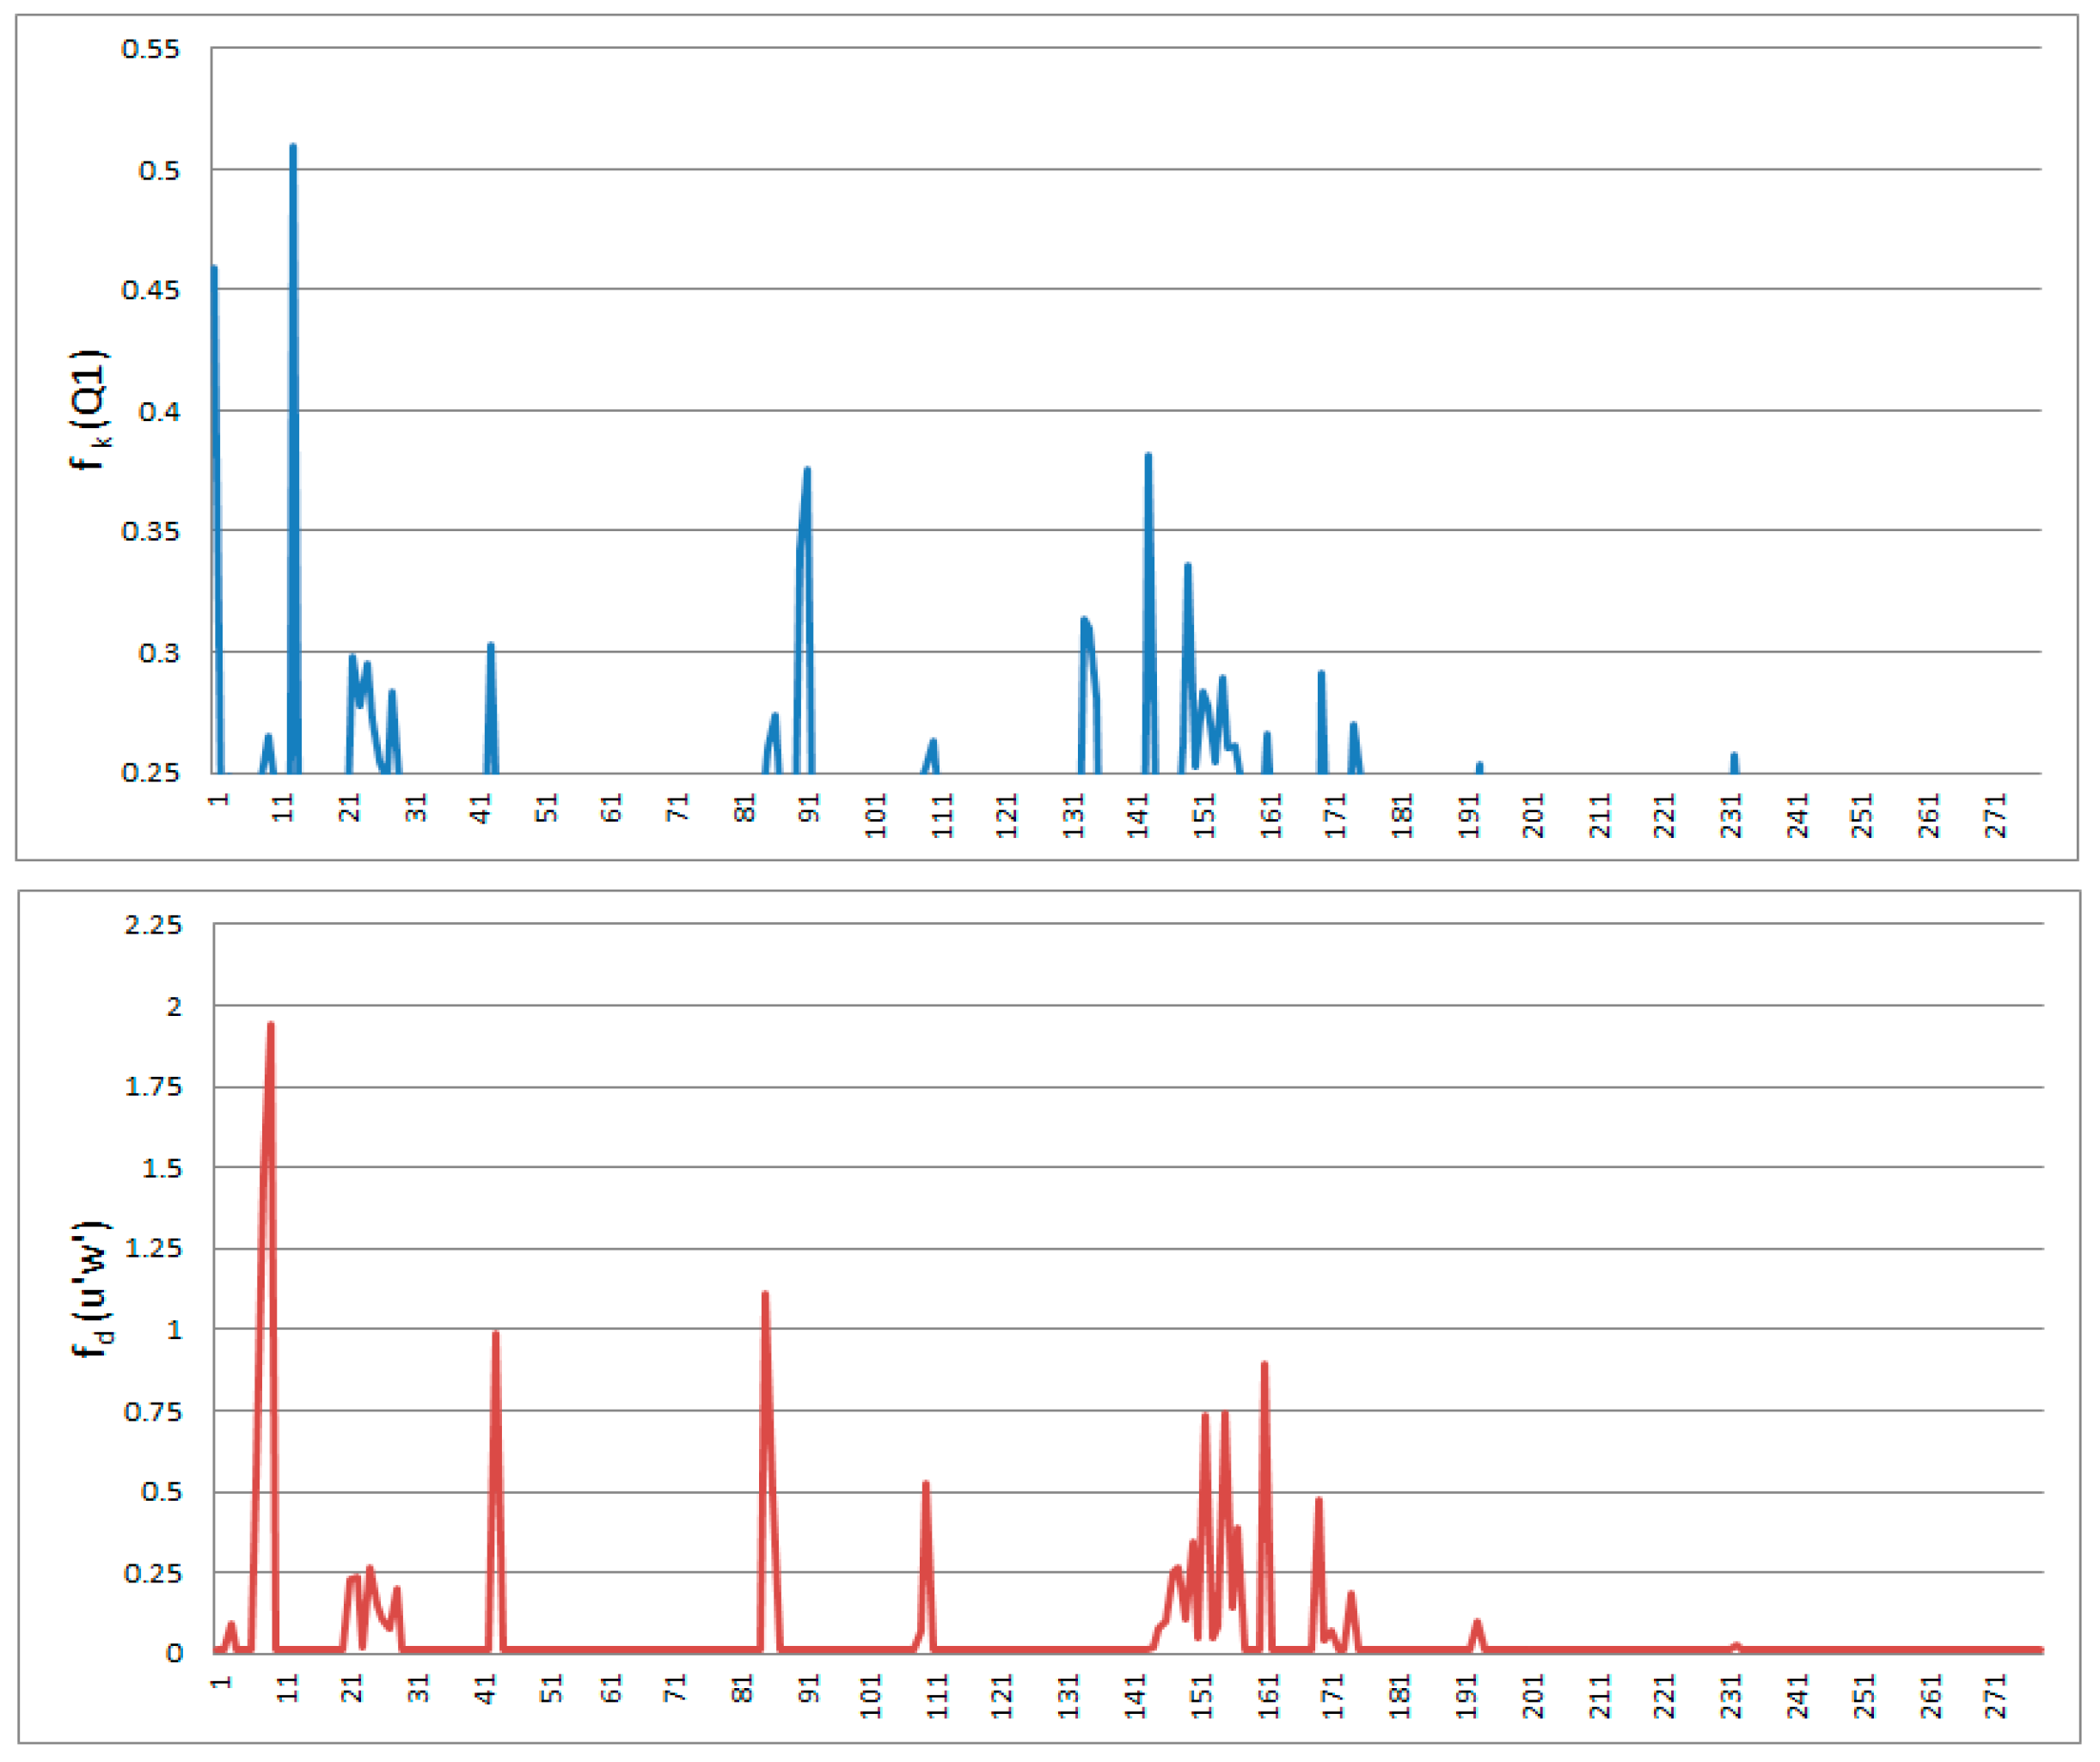Click the 201 label on lower x-axis

(1533, 1696)
